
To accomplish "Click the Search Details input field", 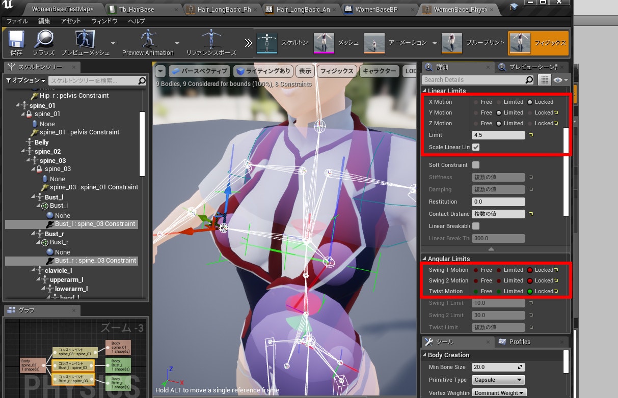I will pos(474,80).
